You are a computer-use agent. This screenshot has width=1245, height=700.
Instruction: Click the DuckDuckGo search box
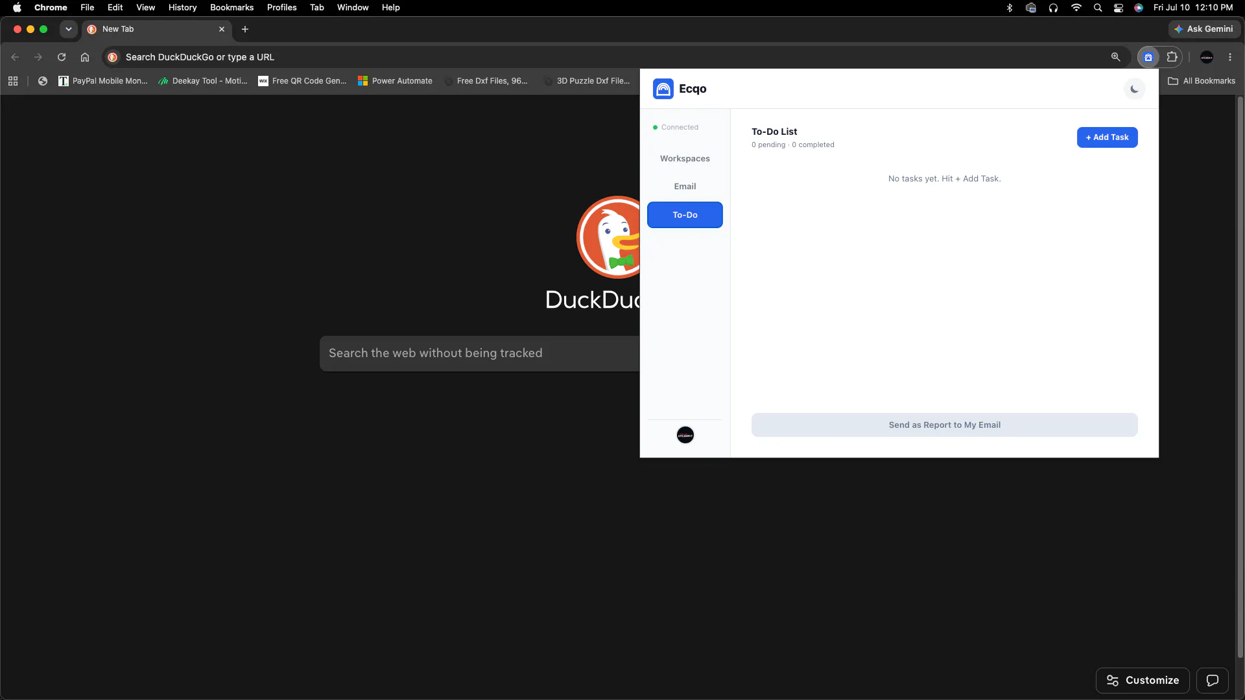tap(480, 353)
